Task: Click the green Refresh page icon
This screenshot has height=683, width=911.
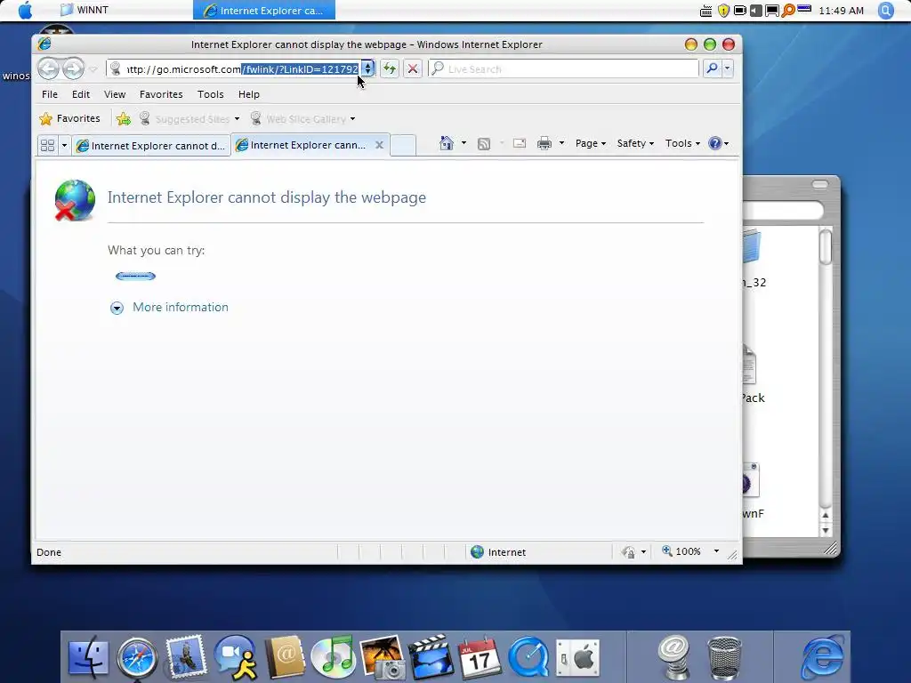Action: coord(390,68)
